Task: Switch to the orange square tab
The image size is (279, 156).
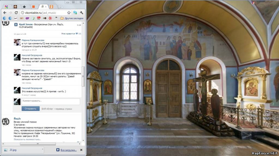Action: pyautogui.click(x=34, y=7)
